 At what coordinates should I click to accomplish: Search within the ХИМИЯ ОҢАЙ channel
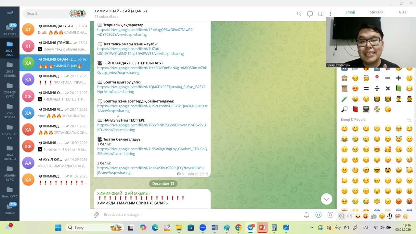[299, 14]
